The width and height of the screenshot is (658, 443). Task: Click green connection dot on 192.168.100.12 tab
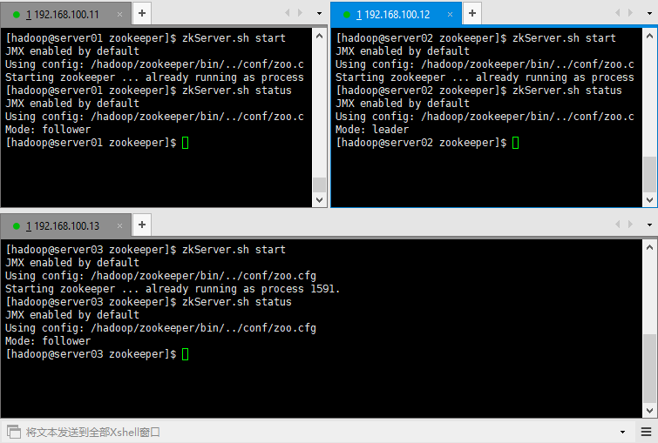[347, 15]
